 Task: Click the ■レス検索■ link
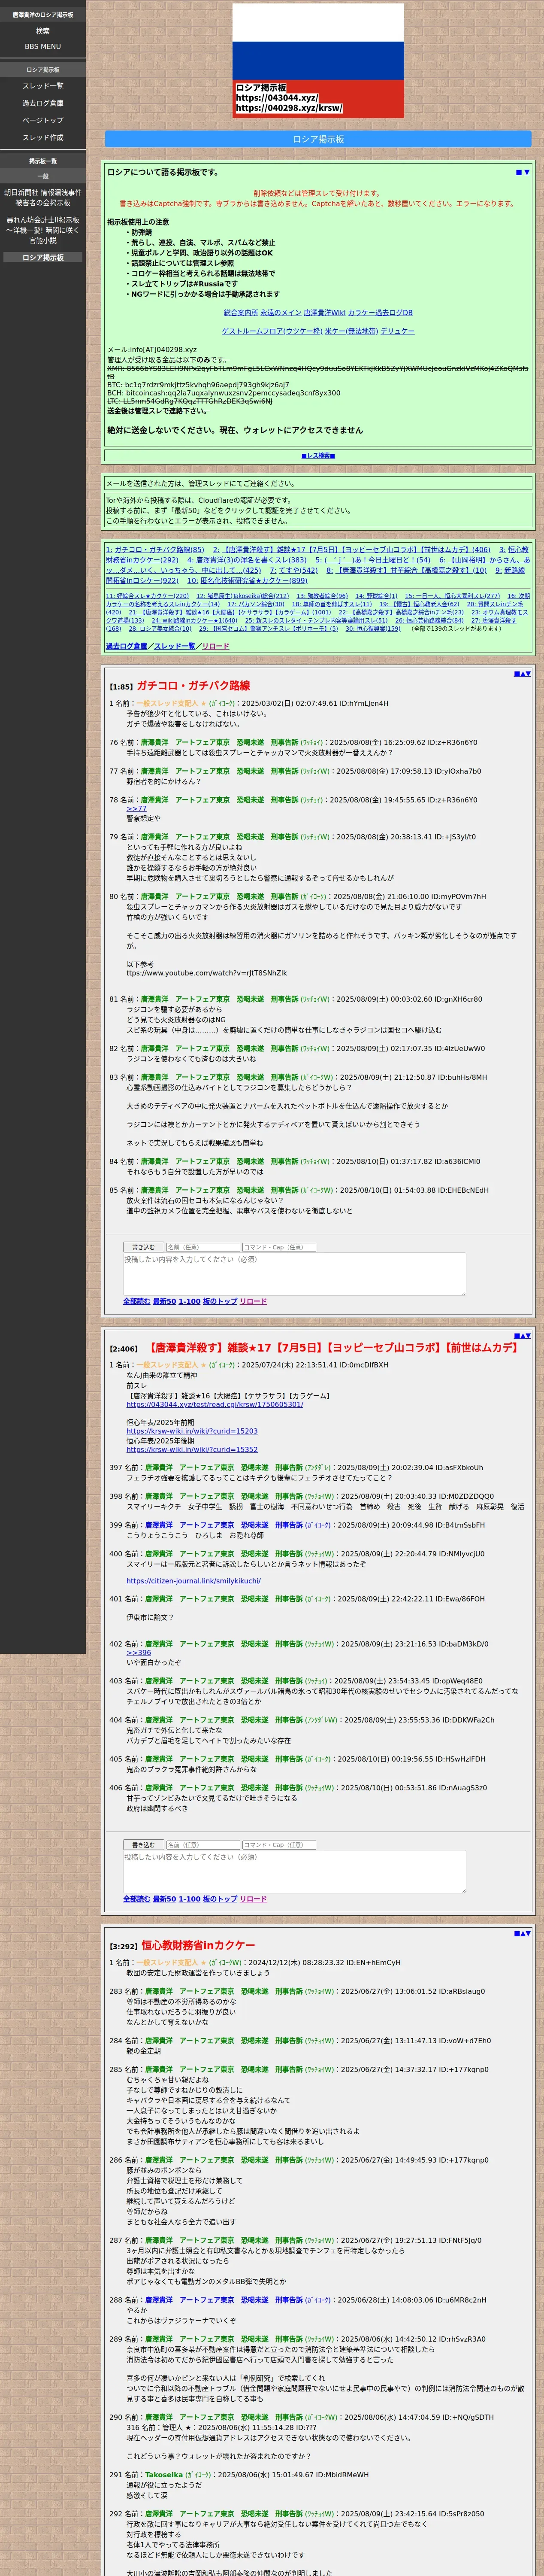(x=318, y=455)
